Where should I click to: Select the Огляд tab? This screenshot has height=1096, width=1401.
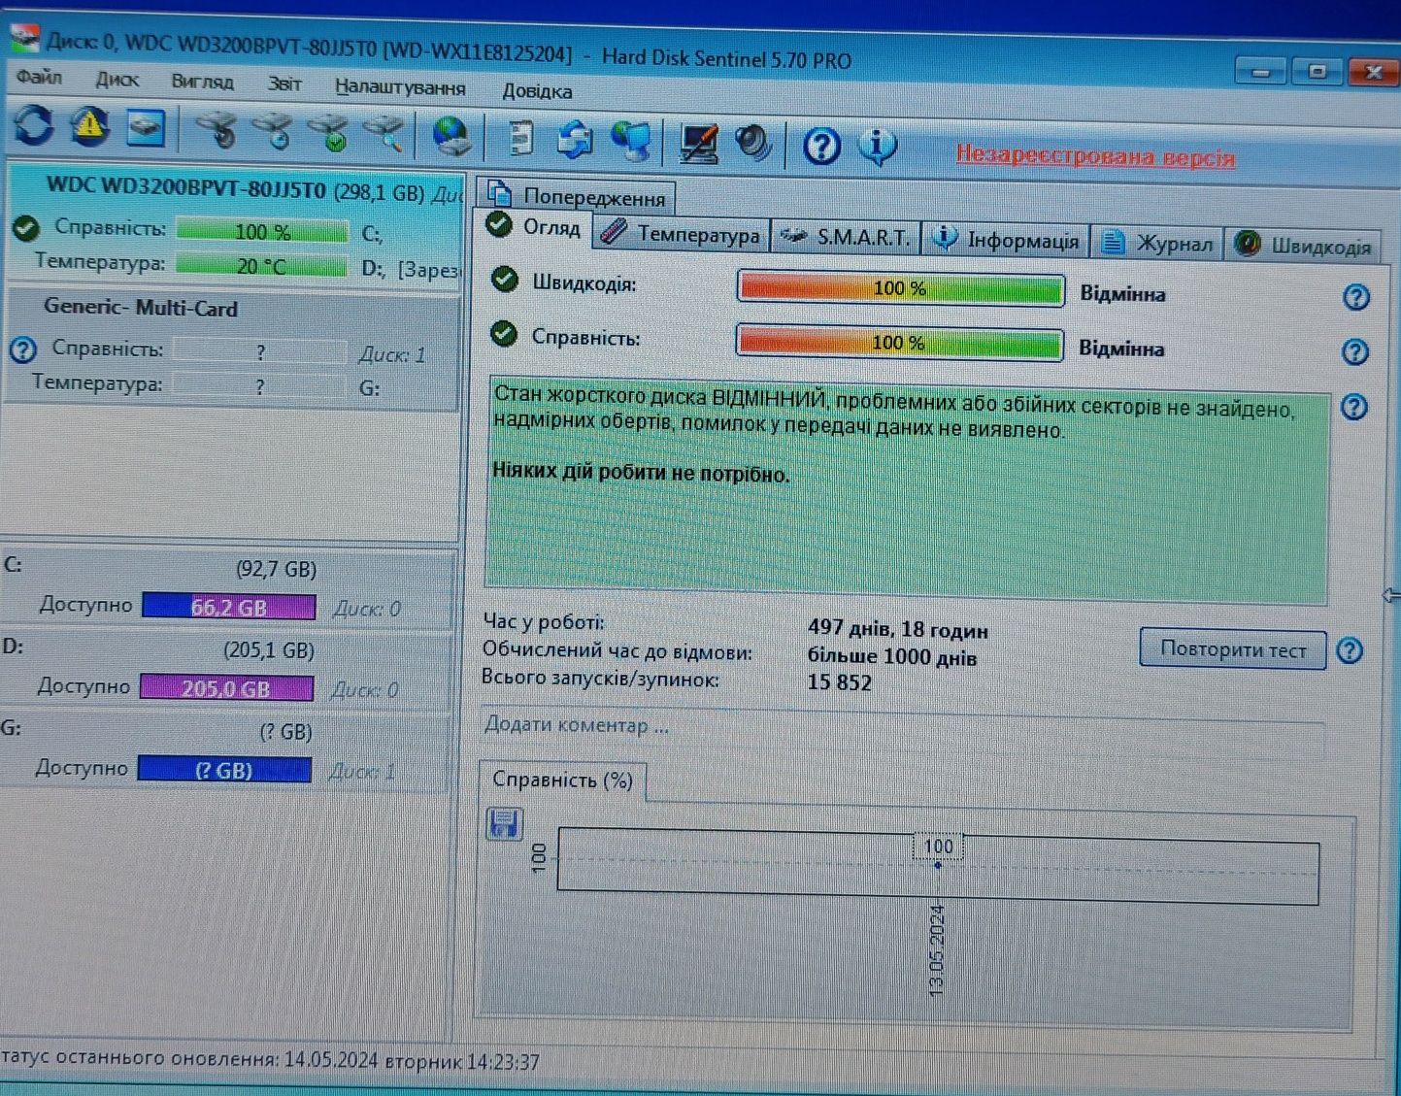tap(535, 227)
